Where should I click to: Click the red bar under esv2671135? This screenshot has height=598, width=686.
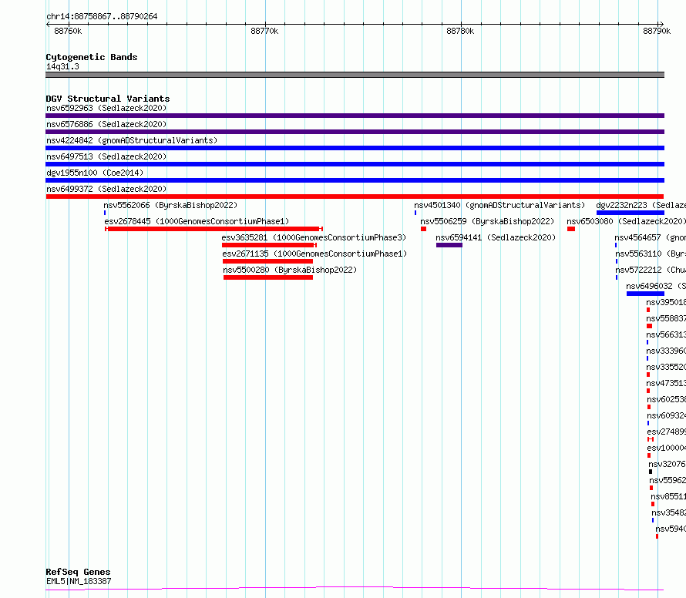pyautogui.click(x=267, y=261)
